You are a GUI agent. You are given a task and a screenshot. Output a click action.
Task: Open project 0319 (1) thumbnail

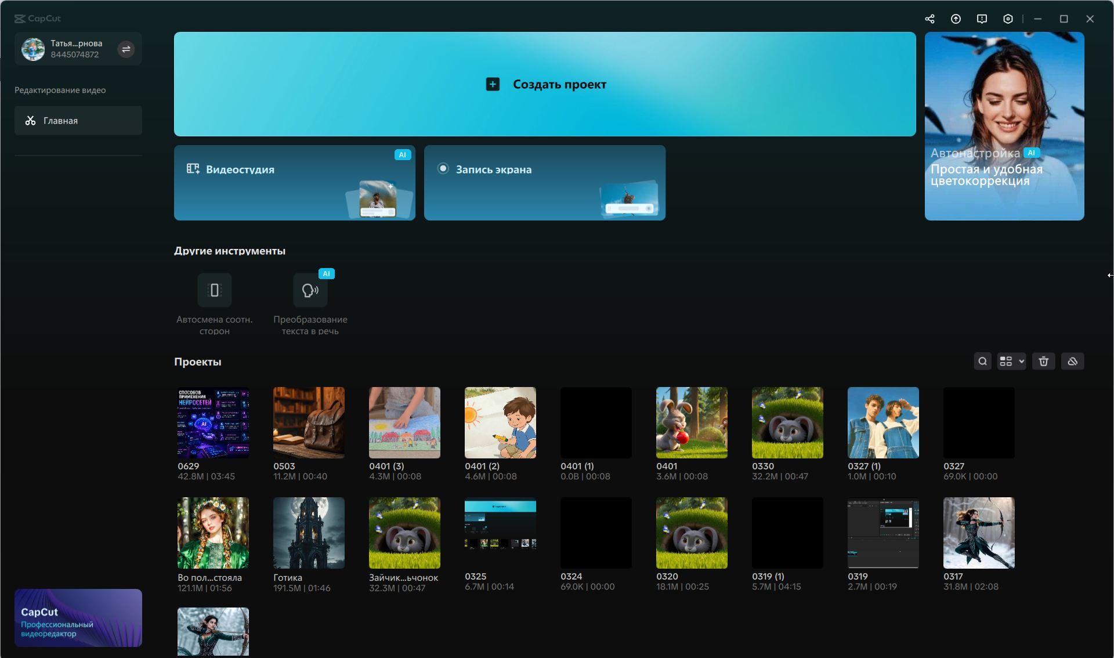click(787, 533)
